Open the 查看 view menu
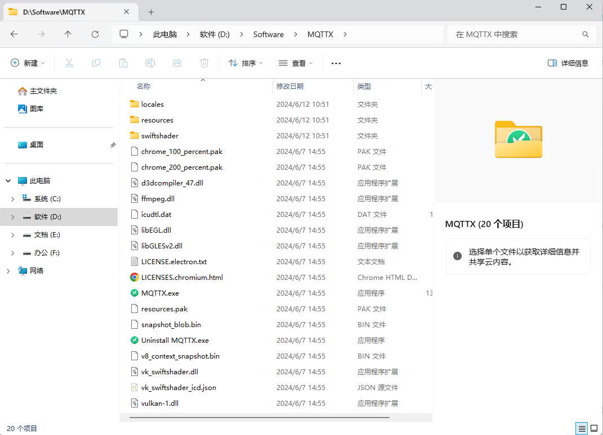This screenshot has height=435, width=603. point(296,63)
